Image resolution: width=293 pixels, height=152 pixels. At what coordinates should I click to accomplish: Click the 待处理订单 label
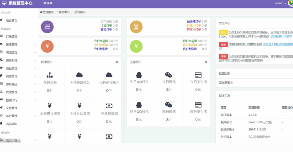(x=194, y=22)
